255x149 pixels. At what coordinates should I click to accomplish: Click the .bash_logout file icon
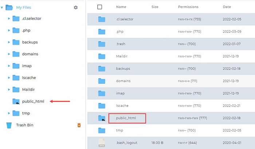coord(101,143)
